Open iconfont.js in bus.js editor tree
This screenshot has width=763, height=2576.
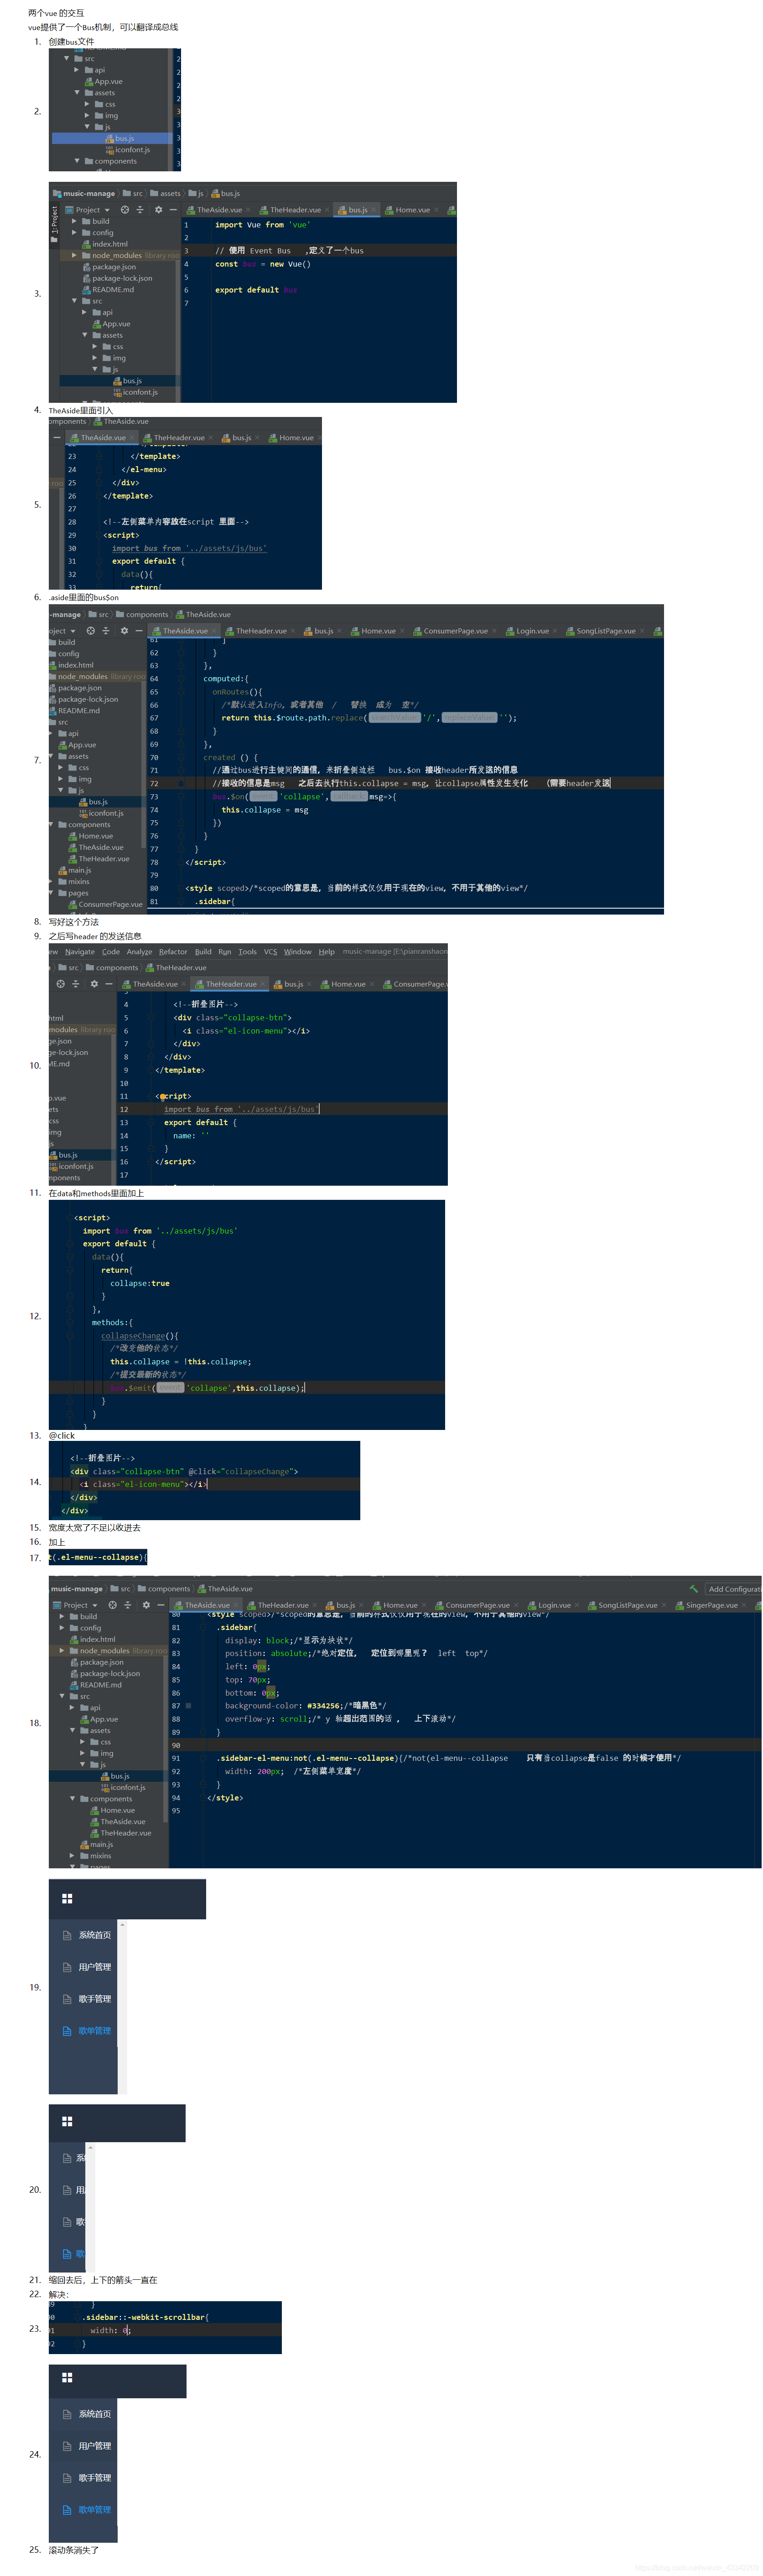point(135,392)
